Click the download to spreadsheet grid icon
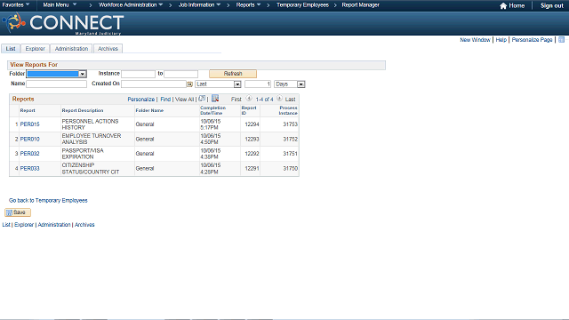Viewport: 569px width, 320px height. pos(215,99)
